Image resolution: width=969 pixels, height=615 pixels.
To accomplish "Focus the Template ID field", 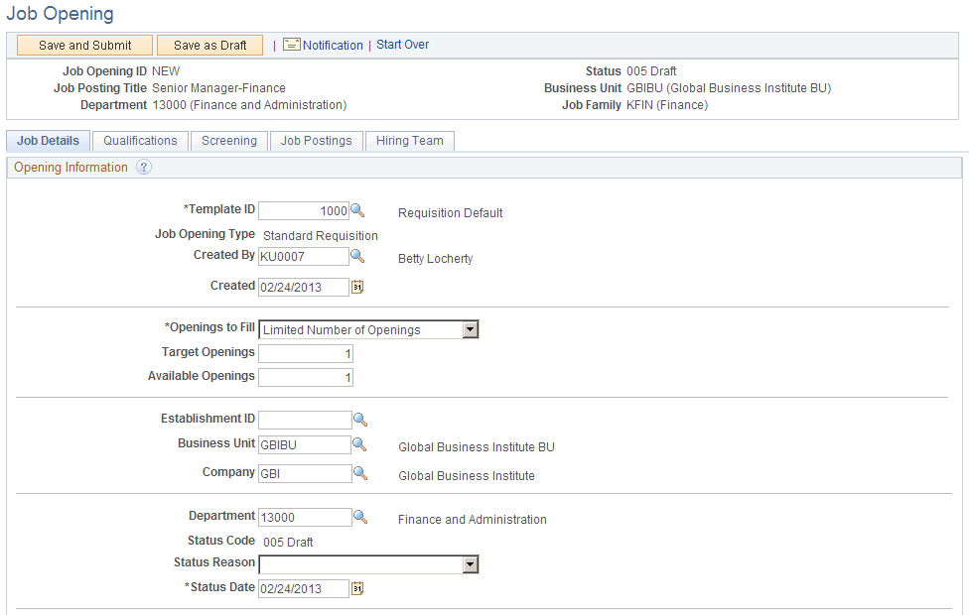I will pyautogui.click(x=304, y=211).
